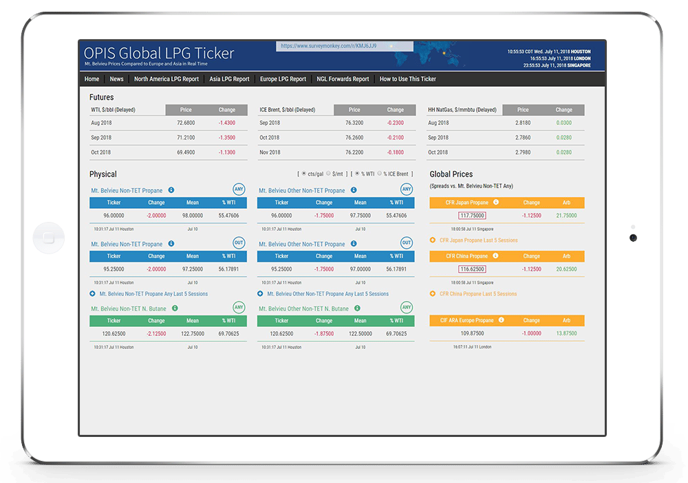The image size is (688, 483).
Task: Click WTI Sep 2018 price 71.2100
Action: [186, 137]
